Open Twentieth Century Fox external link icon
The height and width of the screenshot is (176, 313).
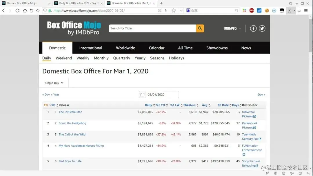tap(260, 139)
